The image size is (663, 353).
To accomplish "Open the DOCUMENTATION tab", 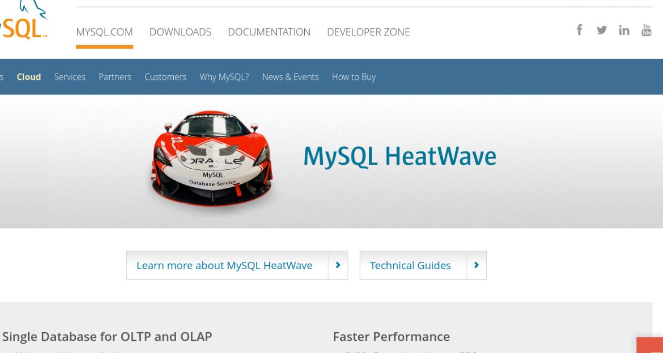I will point(269,32).
